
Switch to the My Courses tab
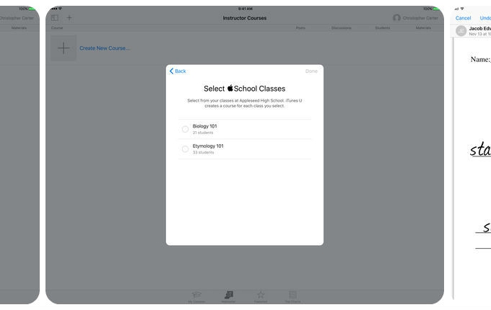pyautogui.click(x=196, y=296)
